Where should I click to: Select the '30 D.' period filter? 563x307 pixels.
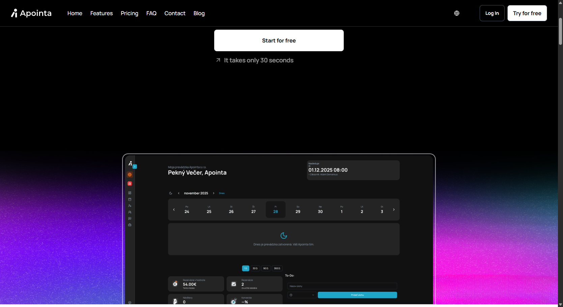click(x=255, y=268)
